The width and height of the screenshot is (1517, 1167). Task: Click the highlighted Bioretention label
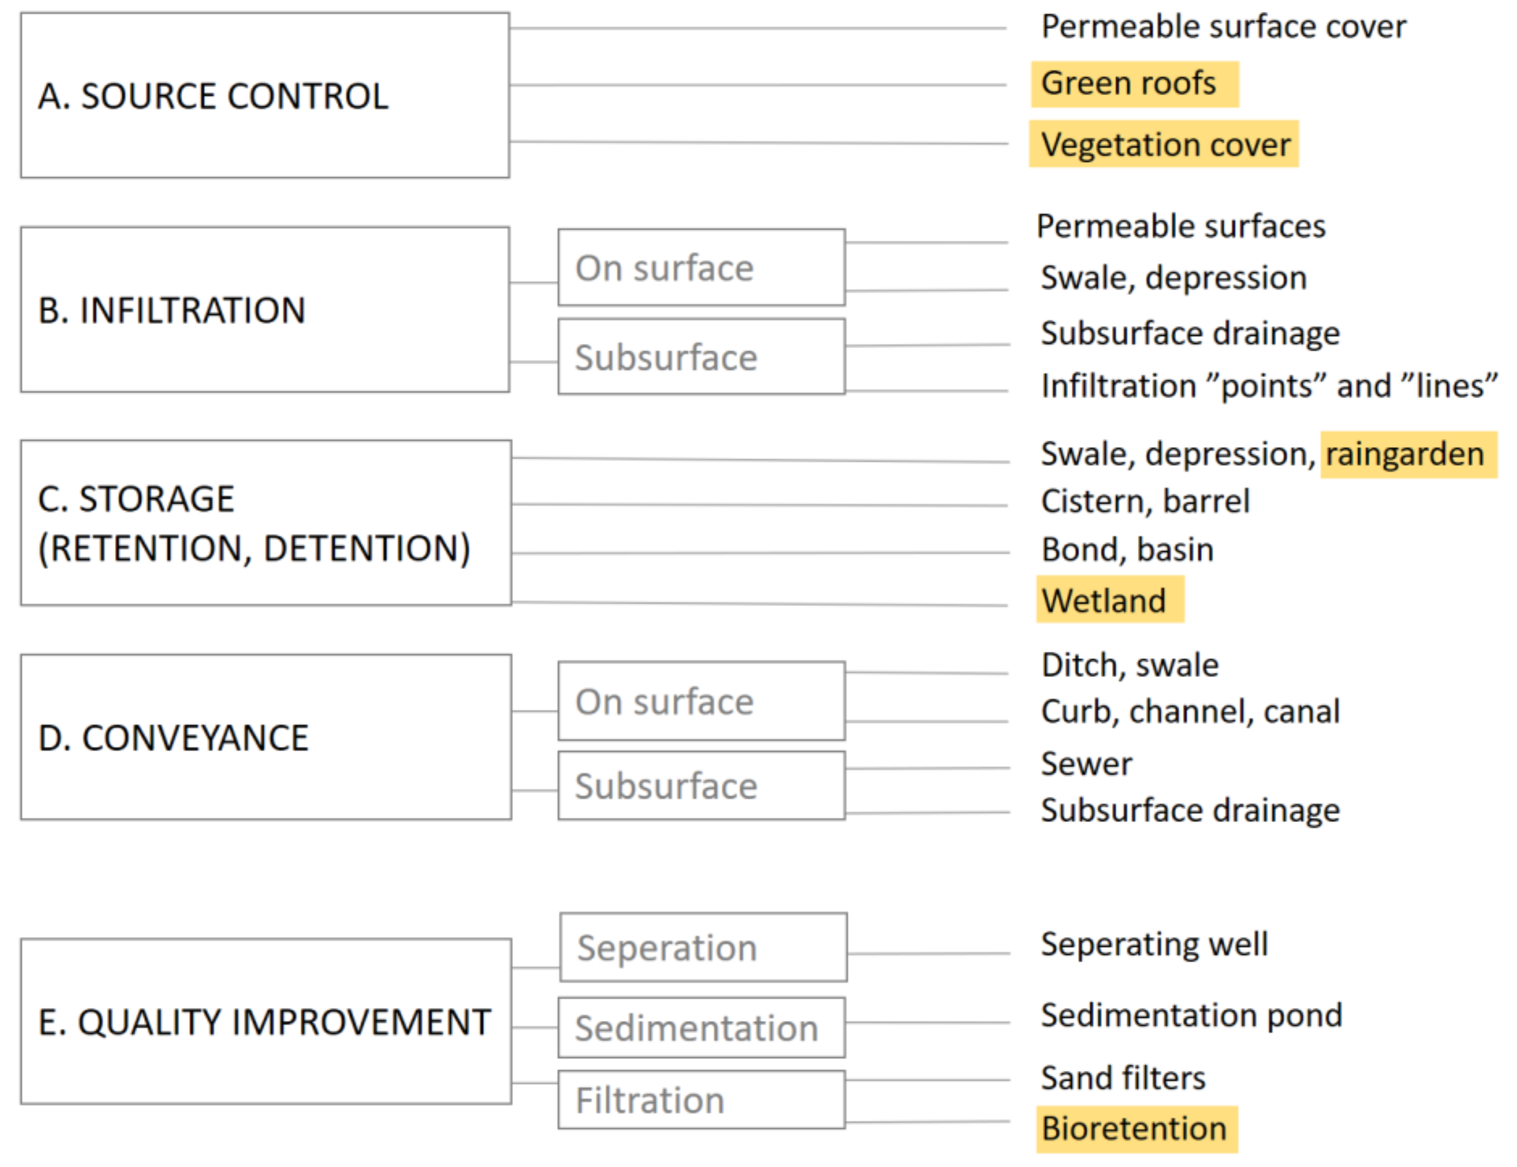coord(1137,1129)
